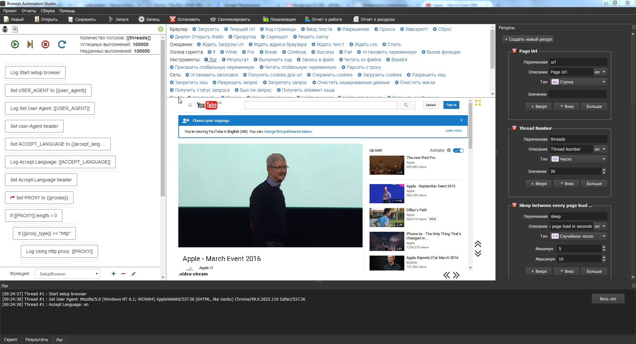Open the SetupBrowser function dropdown
Screen dimensions: 636x344
(67, 274)
